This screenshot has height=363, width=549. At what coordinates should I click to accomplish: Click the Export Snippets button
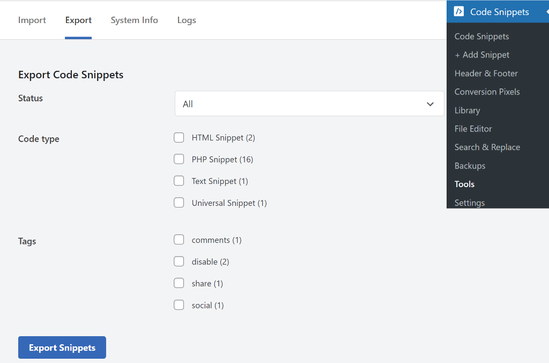62,347
